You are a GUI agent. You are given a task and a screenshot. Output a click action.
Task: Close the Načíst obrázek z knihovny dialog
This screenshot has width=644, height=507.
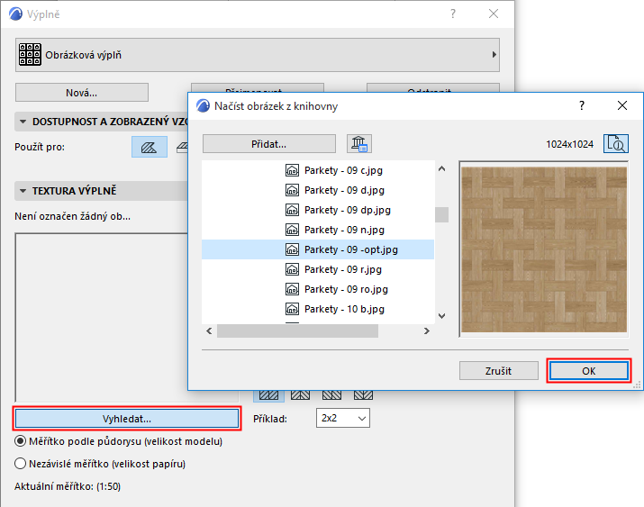622,105
